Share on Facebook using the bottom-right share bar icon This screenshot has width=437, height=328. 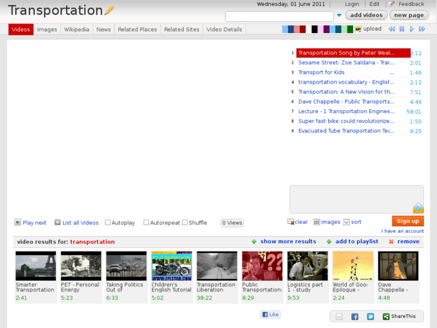[x=355, y=317]
